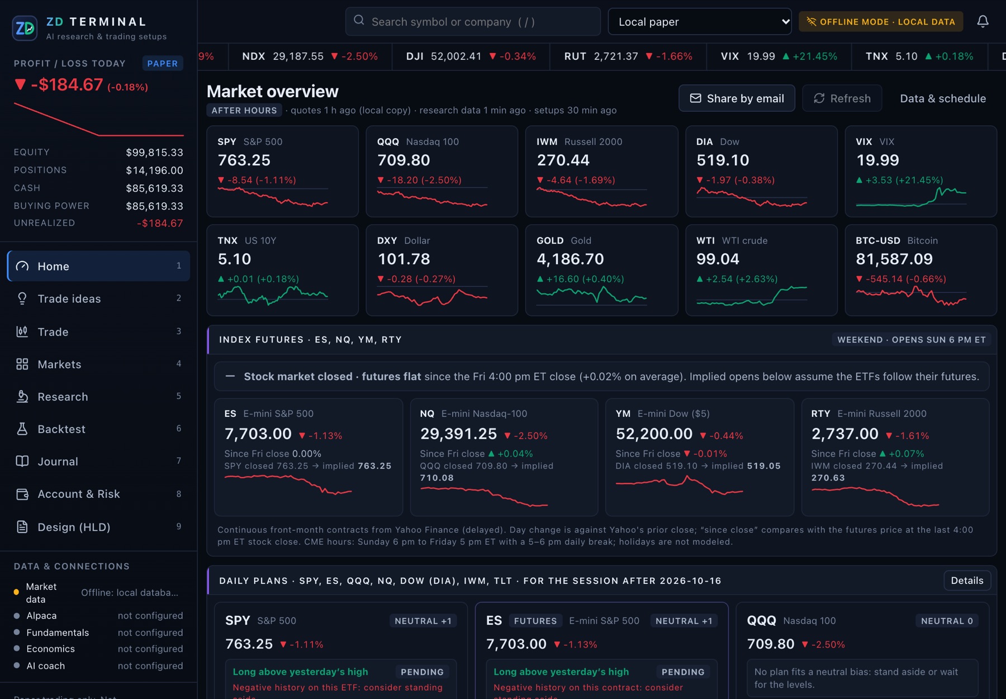This screenshot has width=1006, height=699.
Task: Click the Share by email button label
Action: point(745,98)
